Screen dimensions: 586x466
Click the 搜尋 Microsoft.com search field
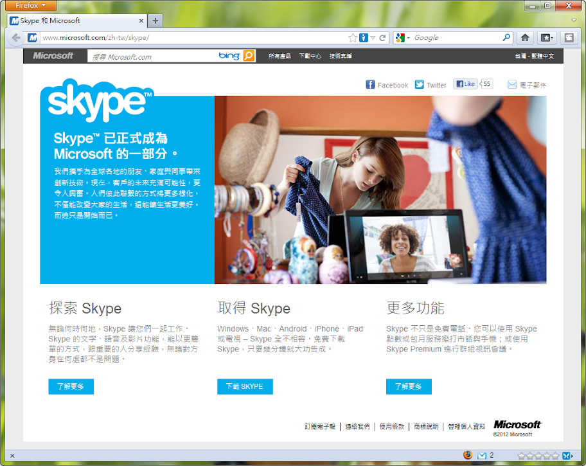tap(152, 57)
